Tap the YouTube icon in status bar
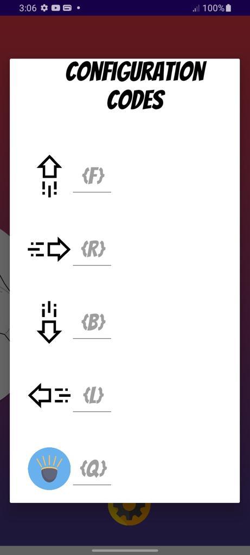 pyautogui.click(x=56, y=8)
